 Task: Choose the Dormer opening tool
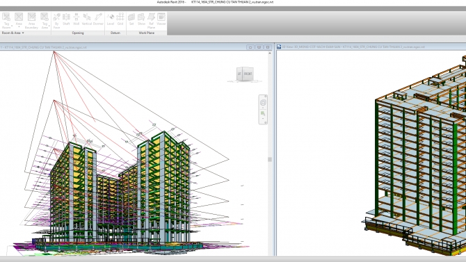[98, 19]
